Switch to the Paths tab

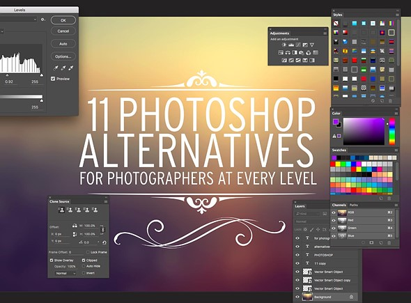[x=354, y=205]
